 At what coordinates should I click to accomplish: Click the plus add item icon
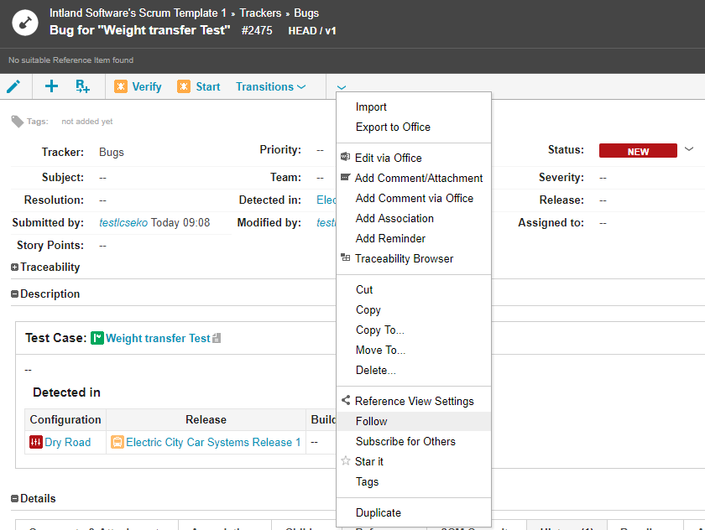click(51, 86)
